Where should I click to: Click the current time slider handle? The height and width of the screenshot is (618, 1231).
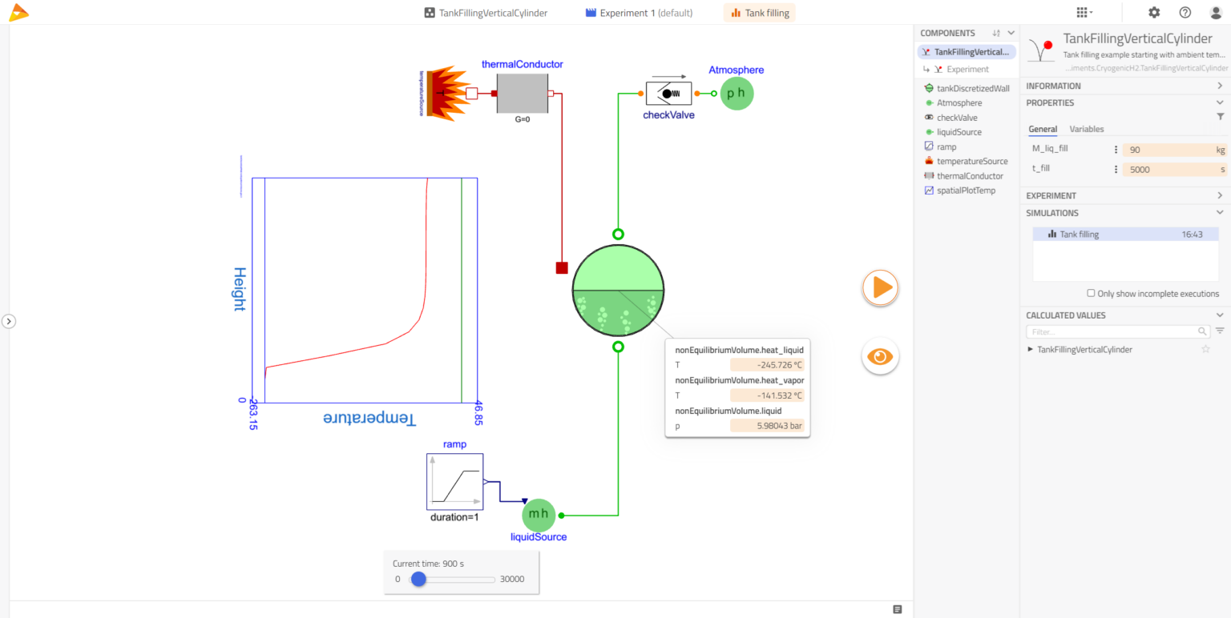(x=418, y=579)
